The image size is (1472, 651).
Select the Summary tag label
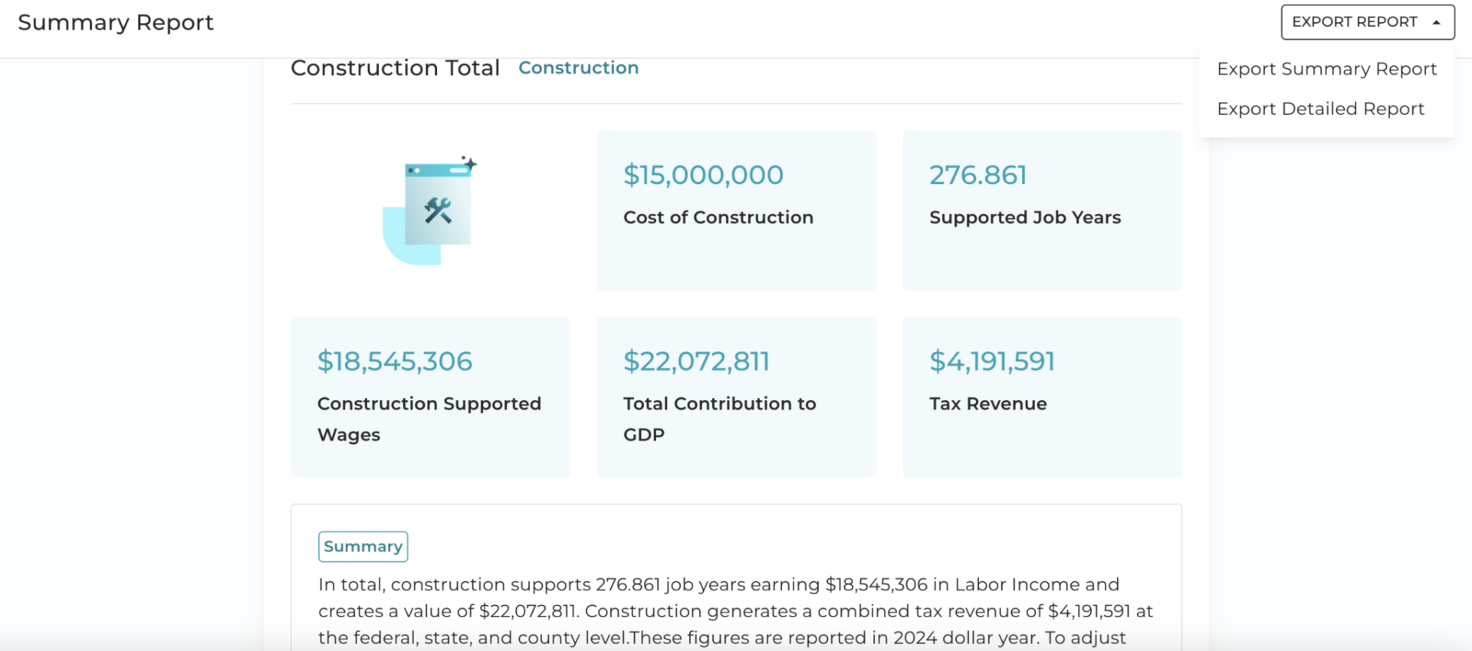click(363, 547)
